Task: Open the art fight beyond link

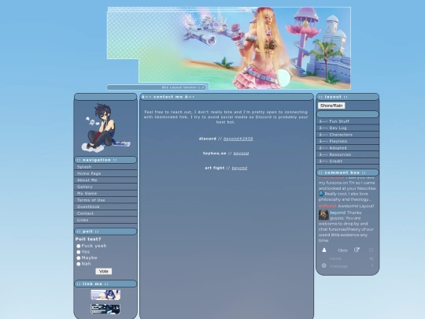Action: (239, 168)
